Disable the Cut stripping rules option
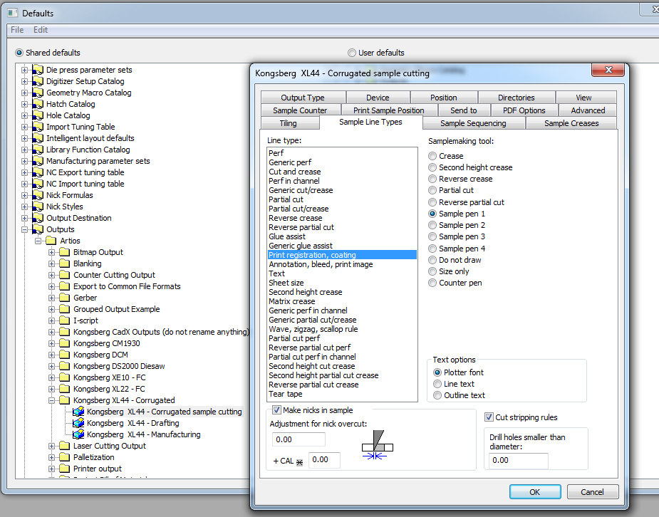The width and height of the screenshot is (659, 517). coord(488,417)
